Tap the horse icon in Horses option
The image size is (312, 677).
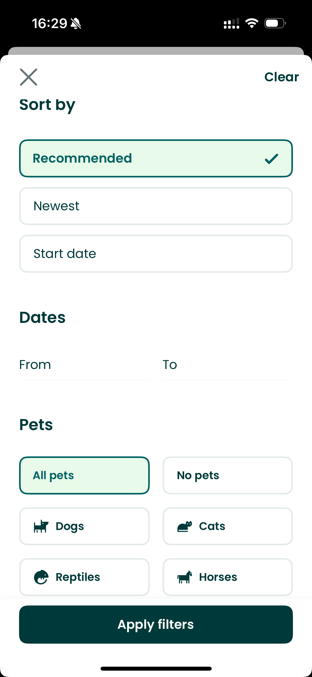tap(184, 577)
